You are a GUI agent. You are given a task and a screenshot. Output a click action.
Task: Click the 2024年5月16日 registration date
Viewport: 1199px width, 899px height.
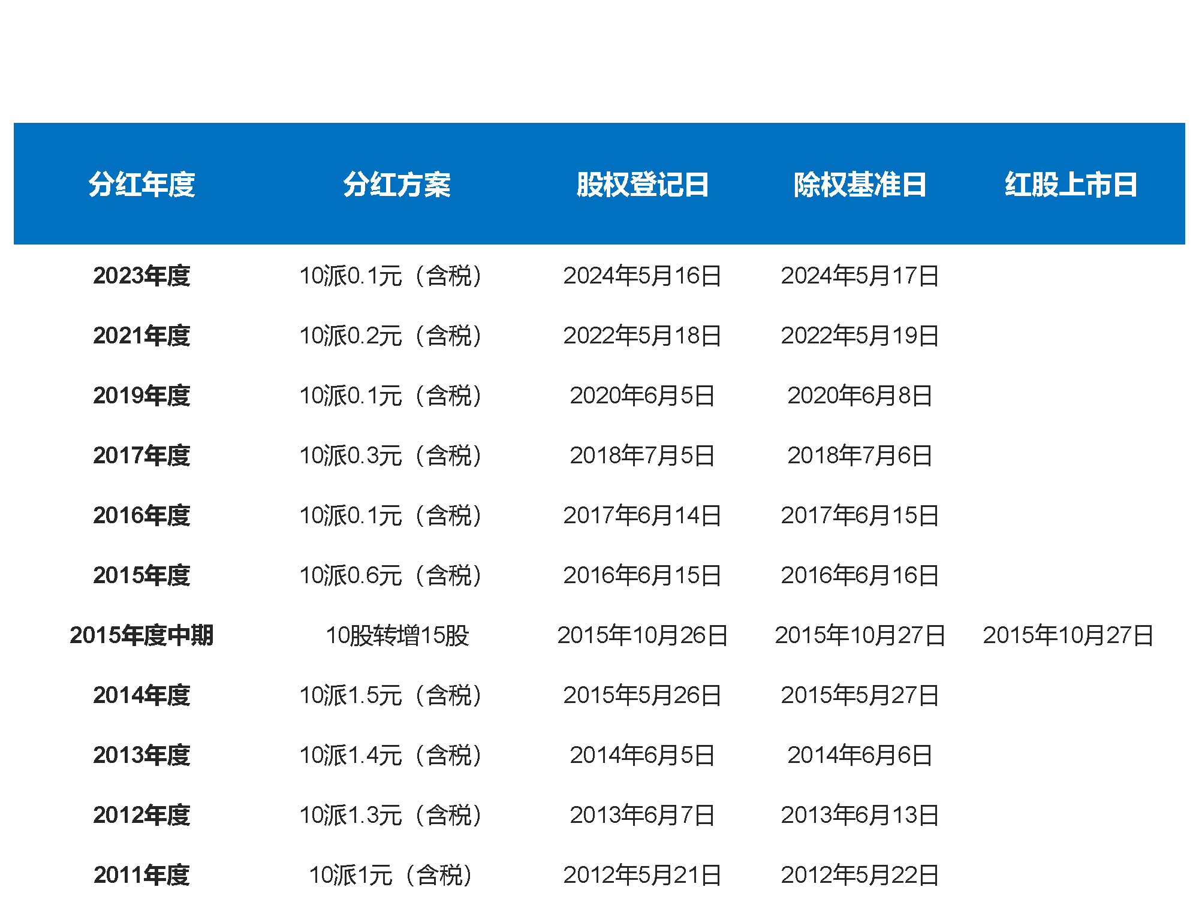pos(642,276)
